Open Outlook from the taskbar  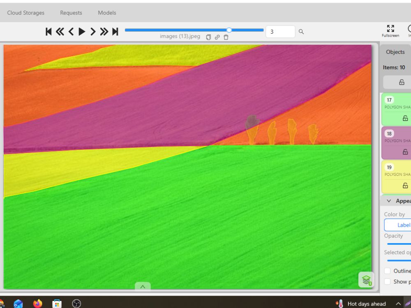[x=18, y=303]
